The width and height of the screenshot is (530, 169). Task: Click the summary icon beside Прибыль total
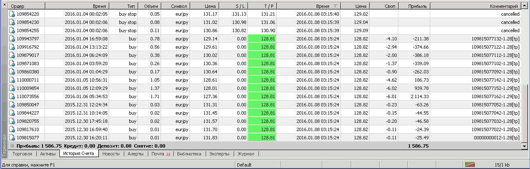(12, 146)
